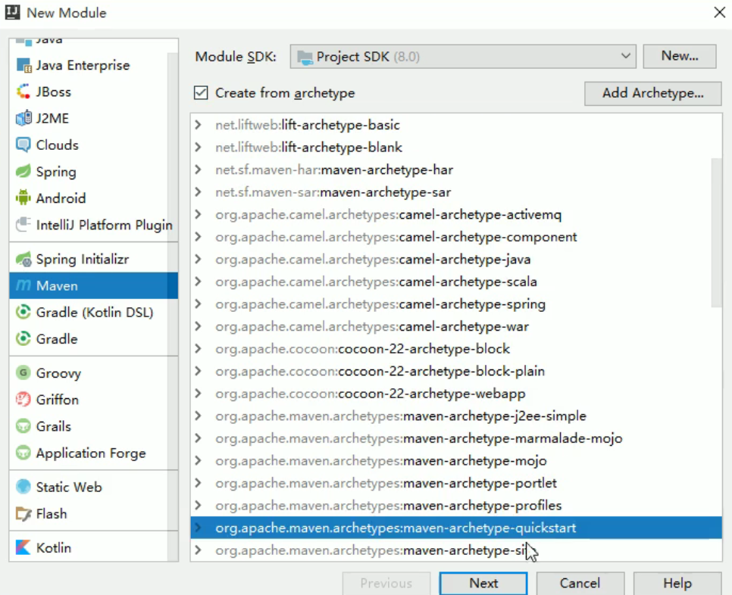Click the Next button

point(483,584)
